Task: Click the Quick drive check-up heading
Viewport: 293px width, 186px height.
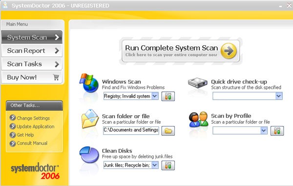Action: pyautogui.click(x=239, y=82)
